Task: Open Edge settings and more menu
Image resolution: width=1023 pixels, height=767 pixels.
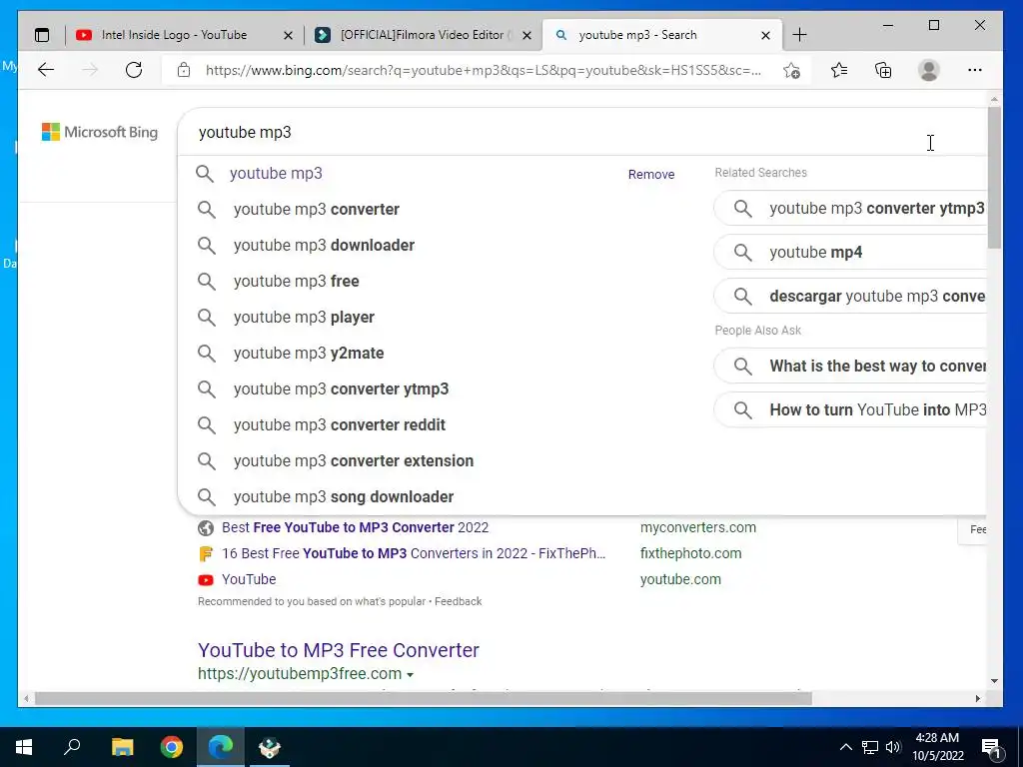Action: [x=975, y=70]
